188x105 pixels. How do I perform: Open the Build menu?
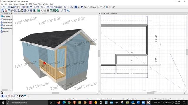(10, 4)
